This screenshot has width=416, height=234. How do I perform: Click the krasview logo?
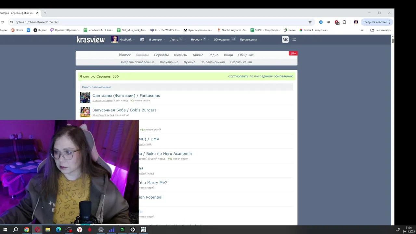tap(91, 40)
